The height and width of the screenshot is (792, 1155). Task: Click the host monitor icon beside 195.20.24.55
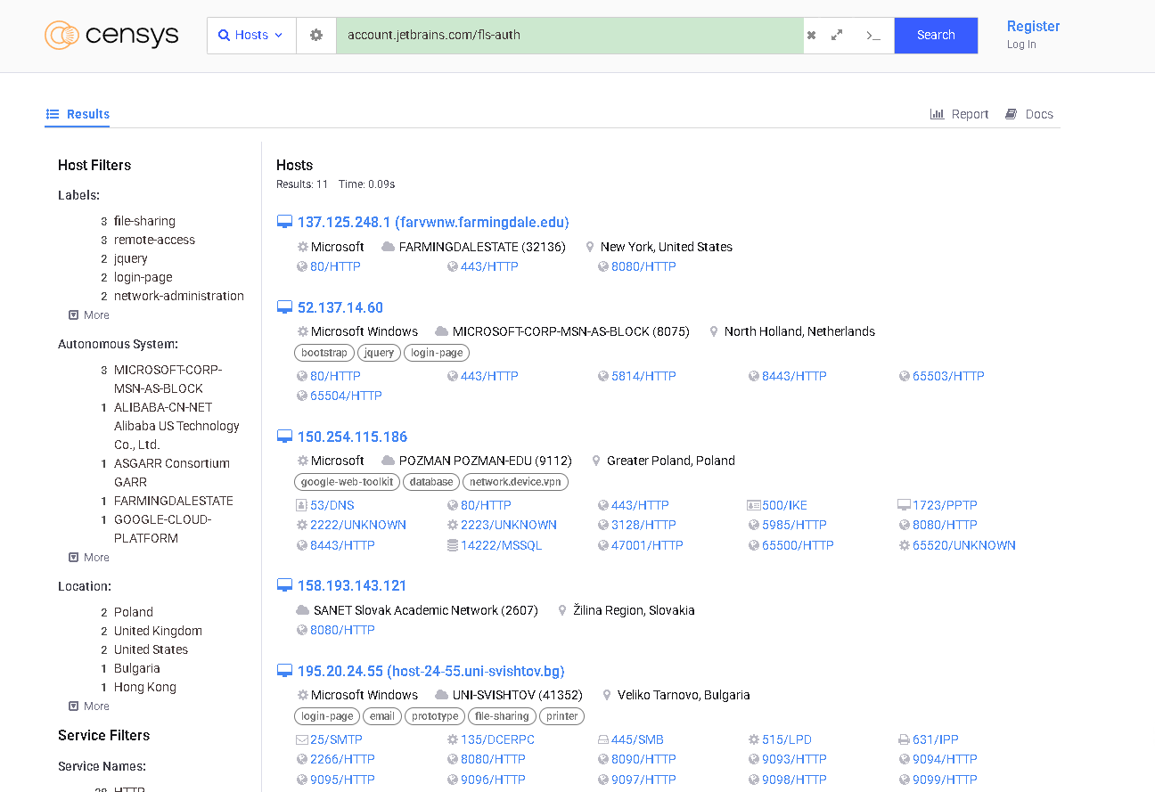[284, 671]
